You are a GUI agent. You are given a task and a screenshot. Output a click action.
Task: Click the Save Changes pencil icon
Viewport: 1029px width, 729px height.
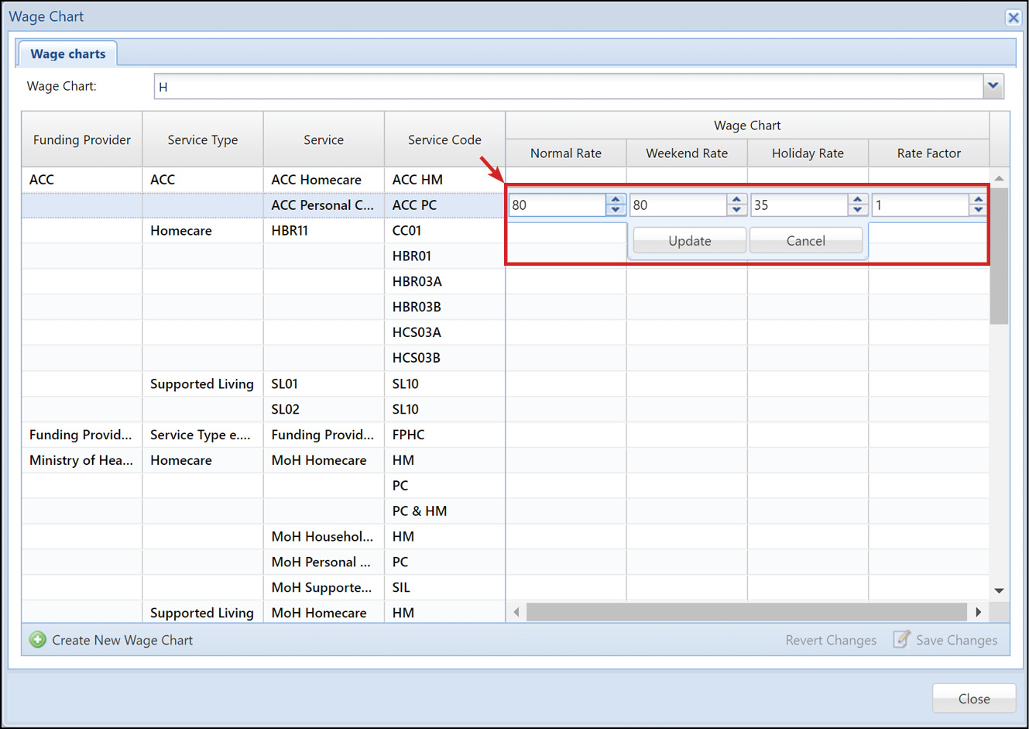coord(901,640)
